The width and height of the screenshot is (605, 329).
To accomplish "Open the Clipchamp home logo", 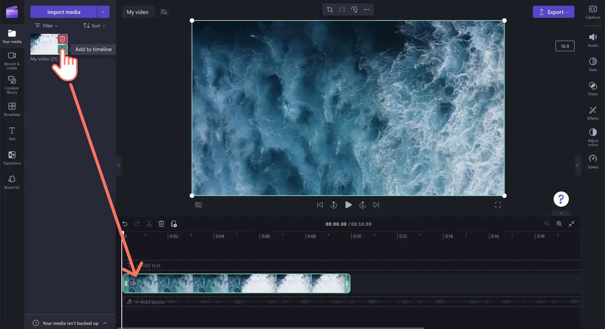I will click(x=12, y=12).
